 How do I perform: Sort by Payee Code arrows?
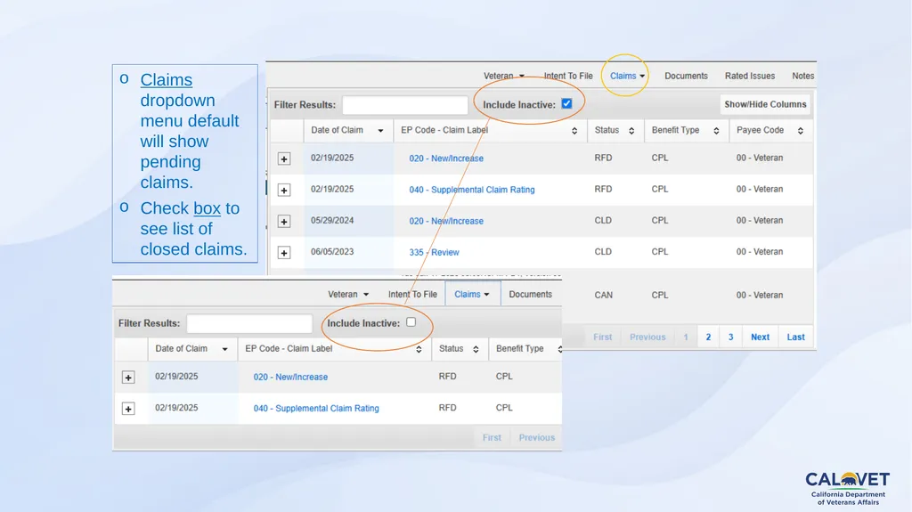coord(801,131)
